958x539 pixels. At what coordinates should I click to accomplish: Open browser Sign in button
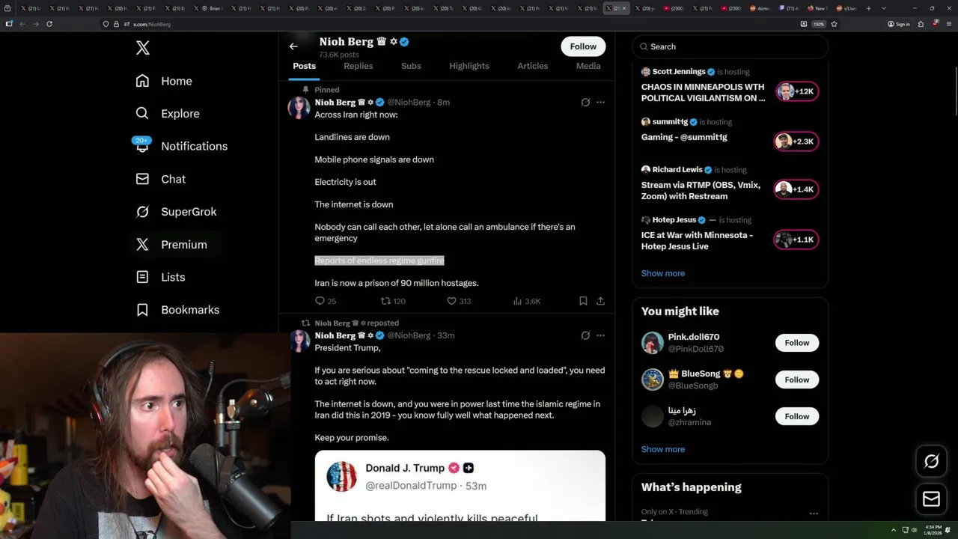[899, 24]
